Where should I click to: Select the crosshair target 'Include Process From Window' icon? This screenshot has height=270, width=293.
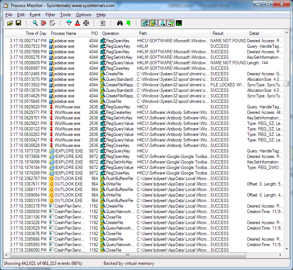86,23
